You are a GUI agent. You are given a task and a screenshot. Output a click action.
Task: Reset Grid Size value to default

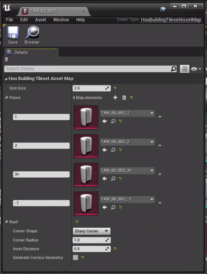[115, 88]
